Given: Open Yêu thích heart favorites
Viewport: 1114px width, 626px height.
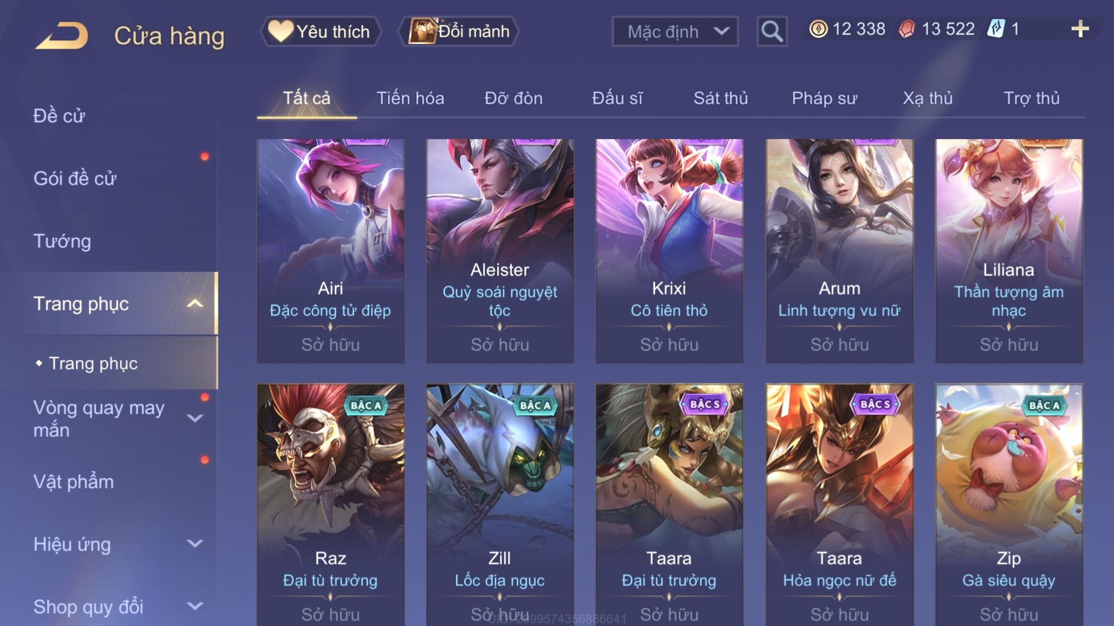Looking at the screenshot, I should click(x=320, y=31).
